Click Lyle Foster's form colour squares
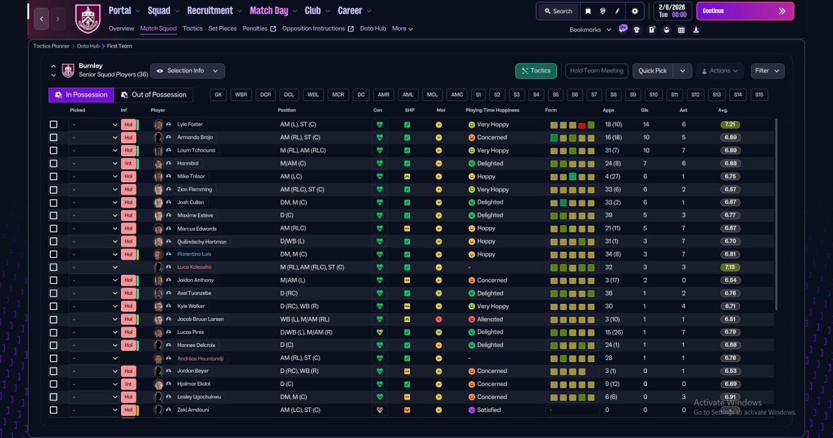 [573, 125]
